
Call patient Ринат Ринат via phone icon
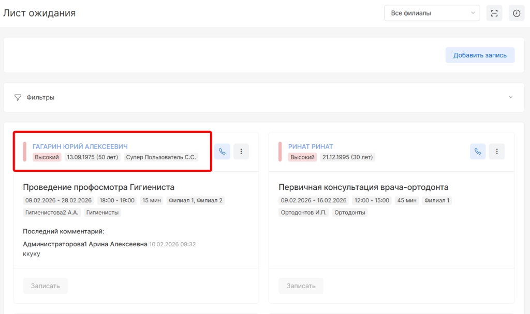(x=478, y=152)
